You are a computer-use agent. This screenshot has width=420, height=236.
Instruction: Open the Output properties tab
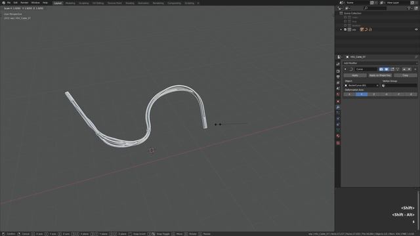(338, 77)
